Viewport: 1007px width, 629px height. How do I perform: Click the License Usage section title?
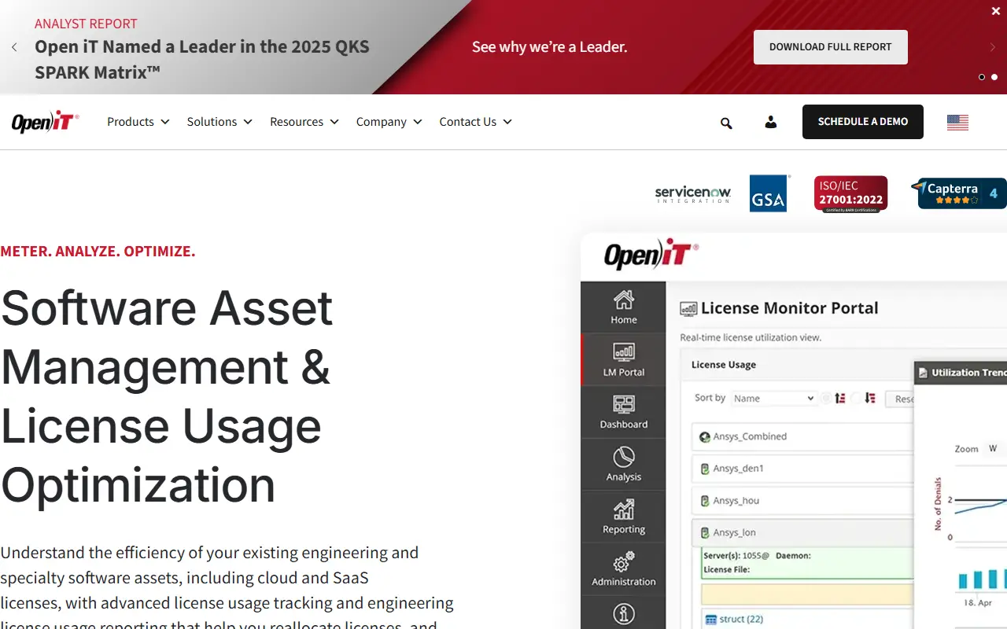724,365
